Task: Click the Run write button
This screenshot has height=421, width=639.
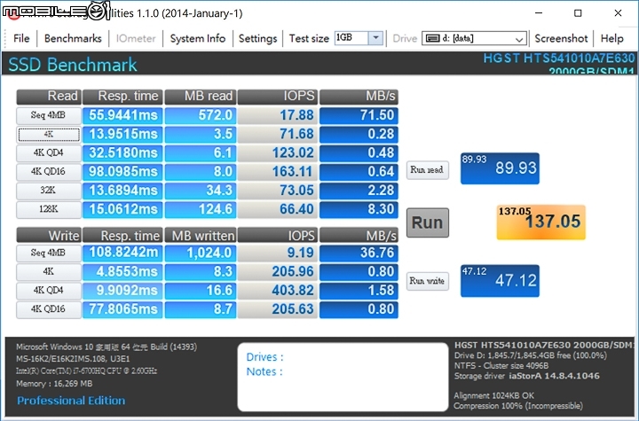Action: click(428, 281)
